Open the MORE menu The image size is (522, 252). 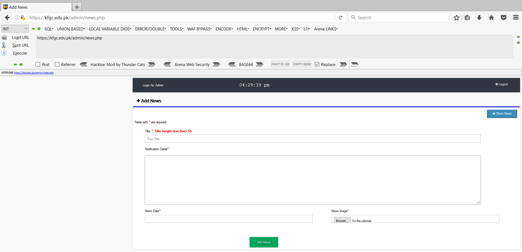pos(281,29)
